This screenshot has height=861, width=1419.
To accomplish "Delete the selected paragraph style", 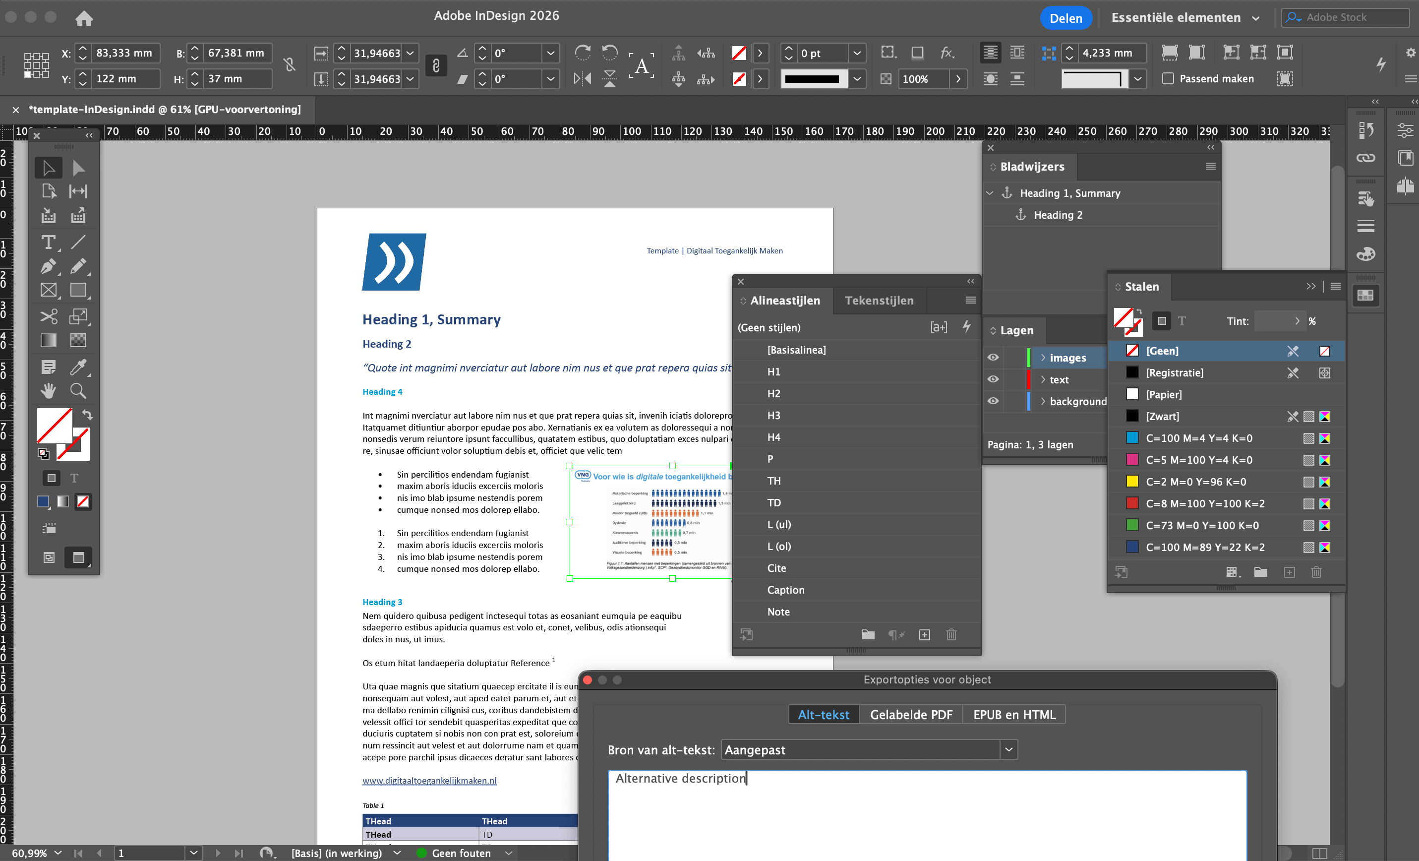I will click(x=951, y=635).
